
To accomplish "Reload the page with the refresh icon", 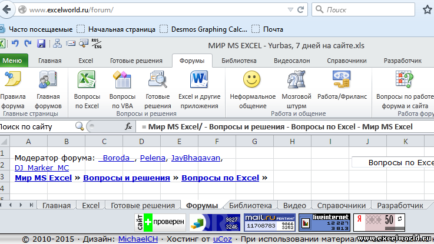I will [x=300, y=9].
